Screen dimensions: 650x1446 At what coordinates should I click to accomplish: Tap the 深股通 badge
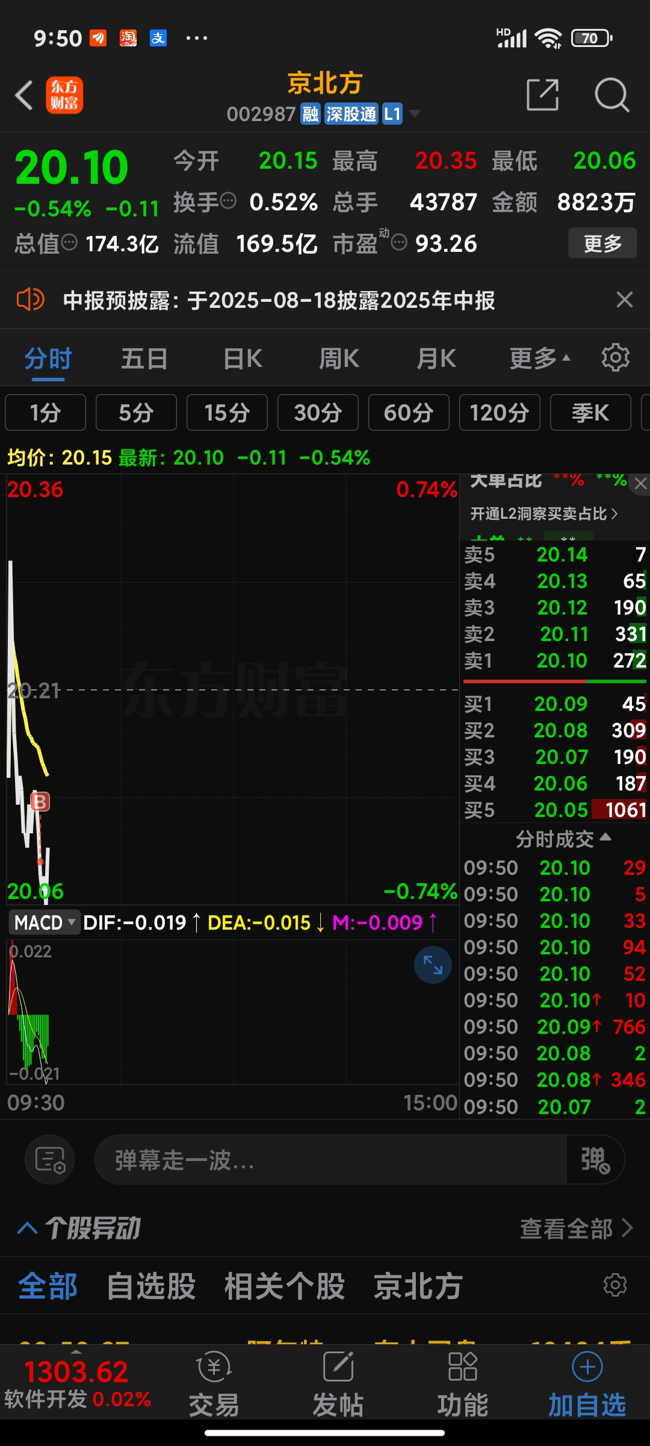pos(351,113)
